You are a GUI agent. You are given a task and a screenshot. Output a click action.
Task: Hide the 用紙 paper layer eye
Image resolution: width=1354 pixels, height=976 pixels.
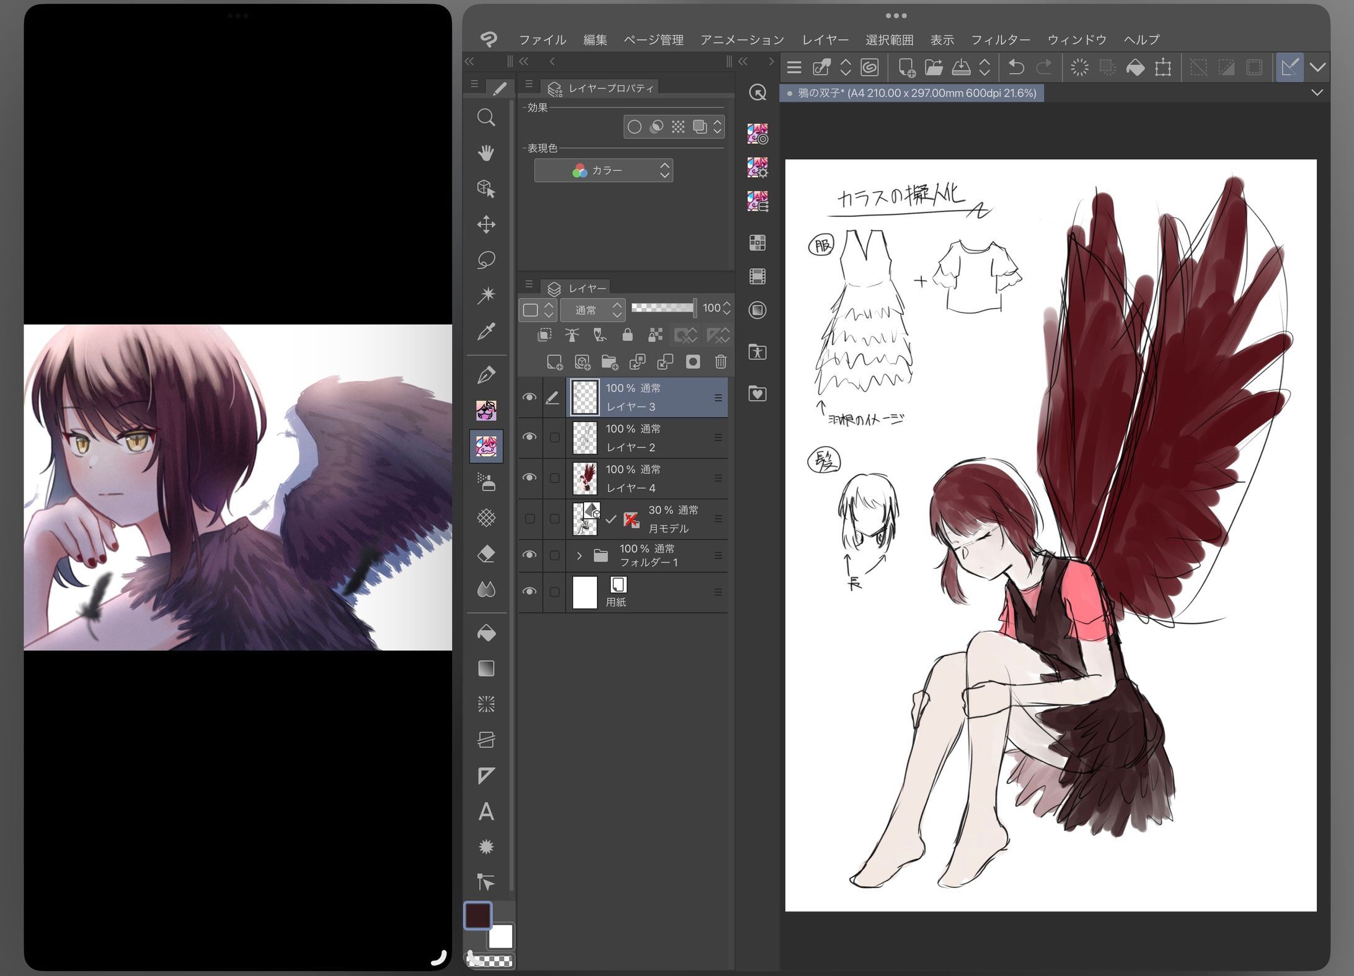(529, 591)
